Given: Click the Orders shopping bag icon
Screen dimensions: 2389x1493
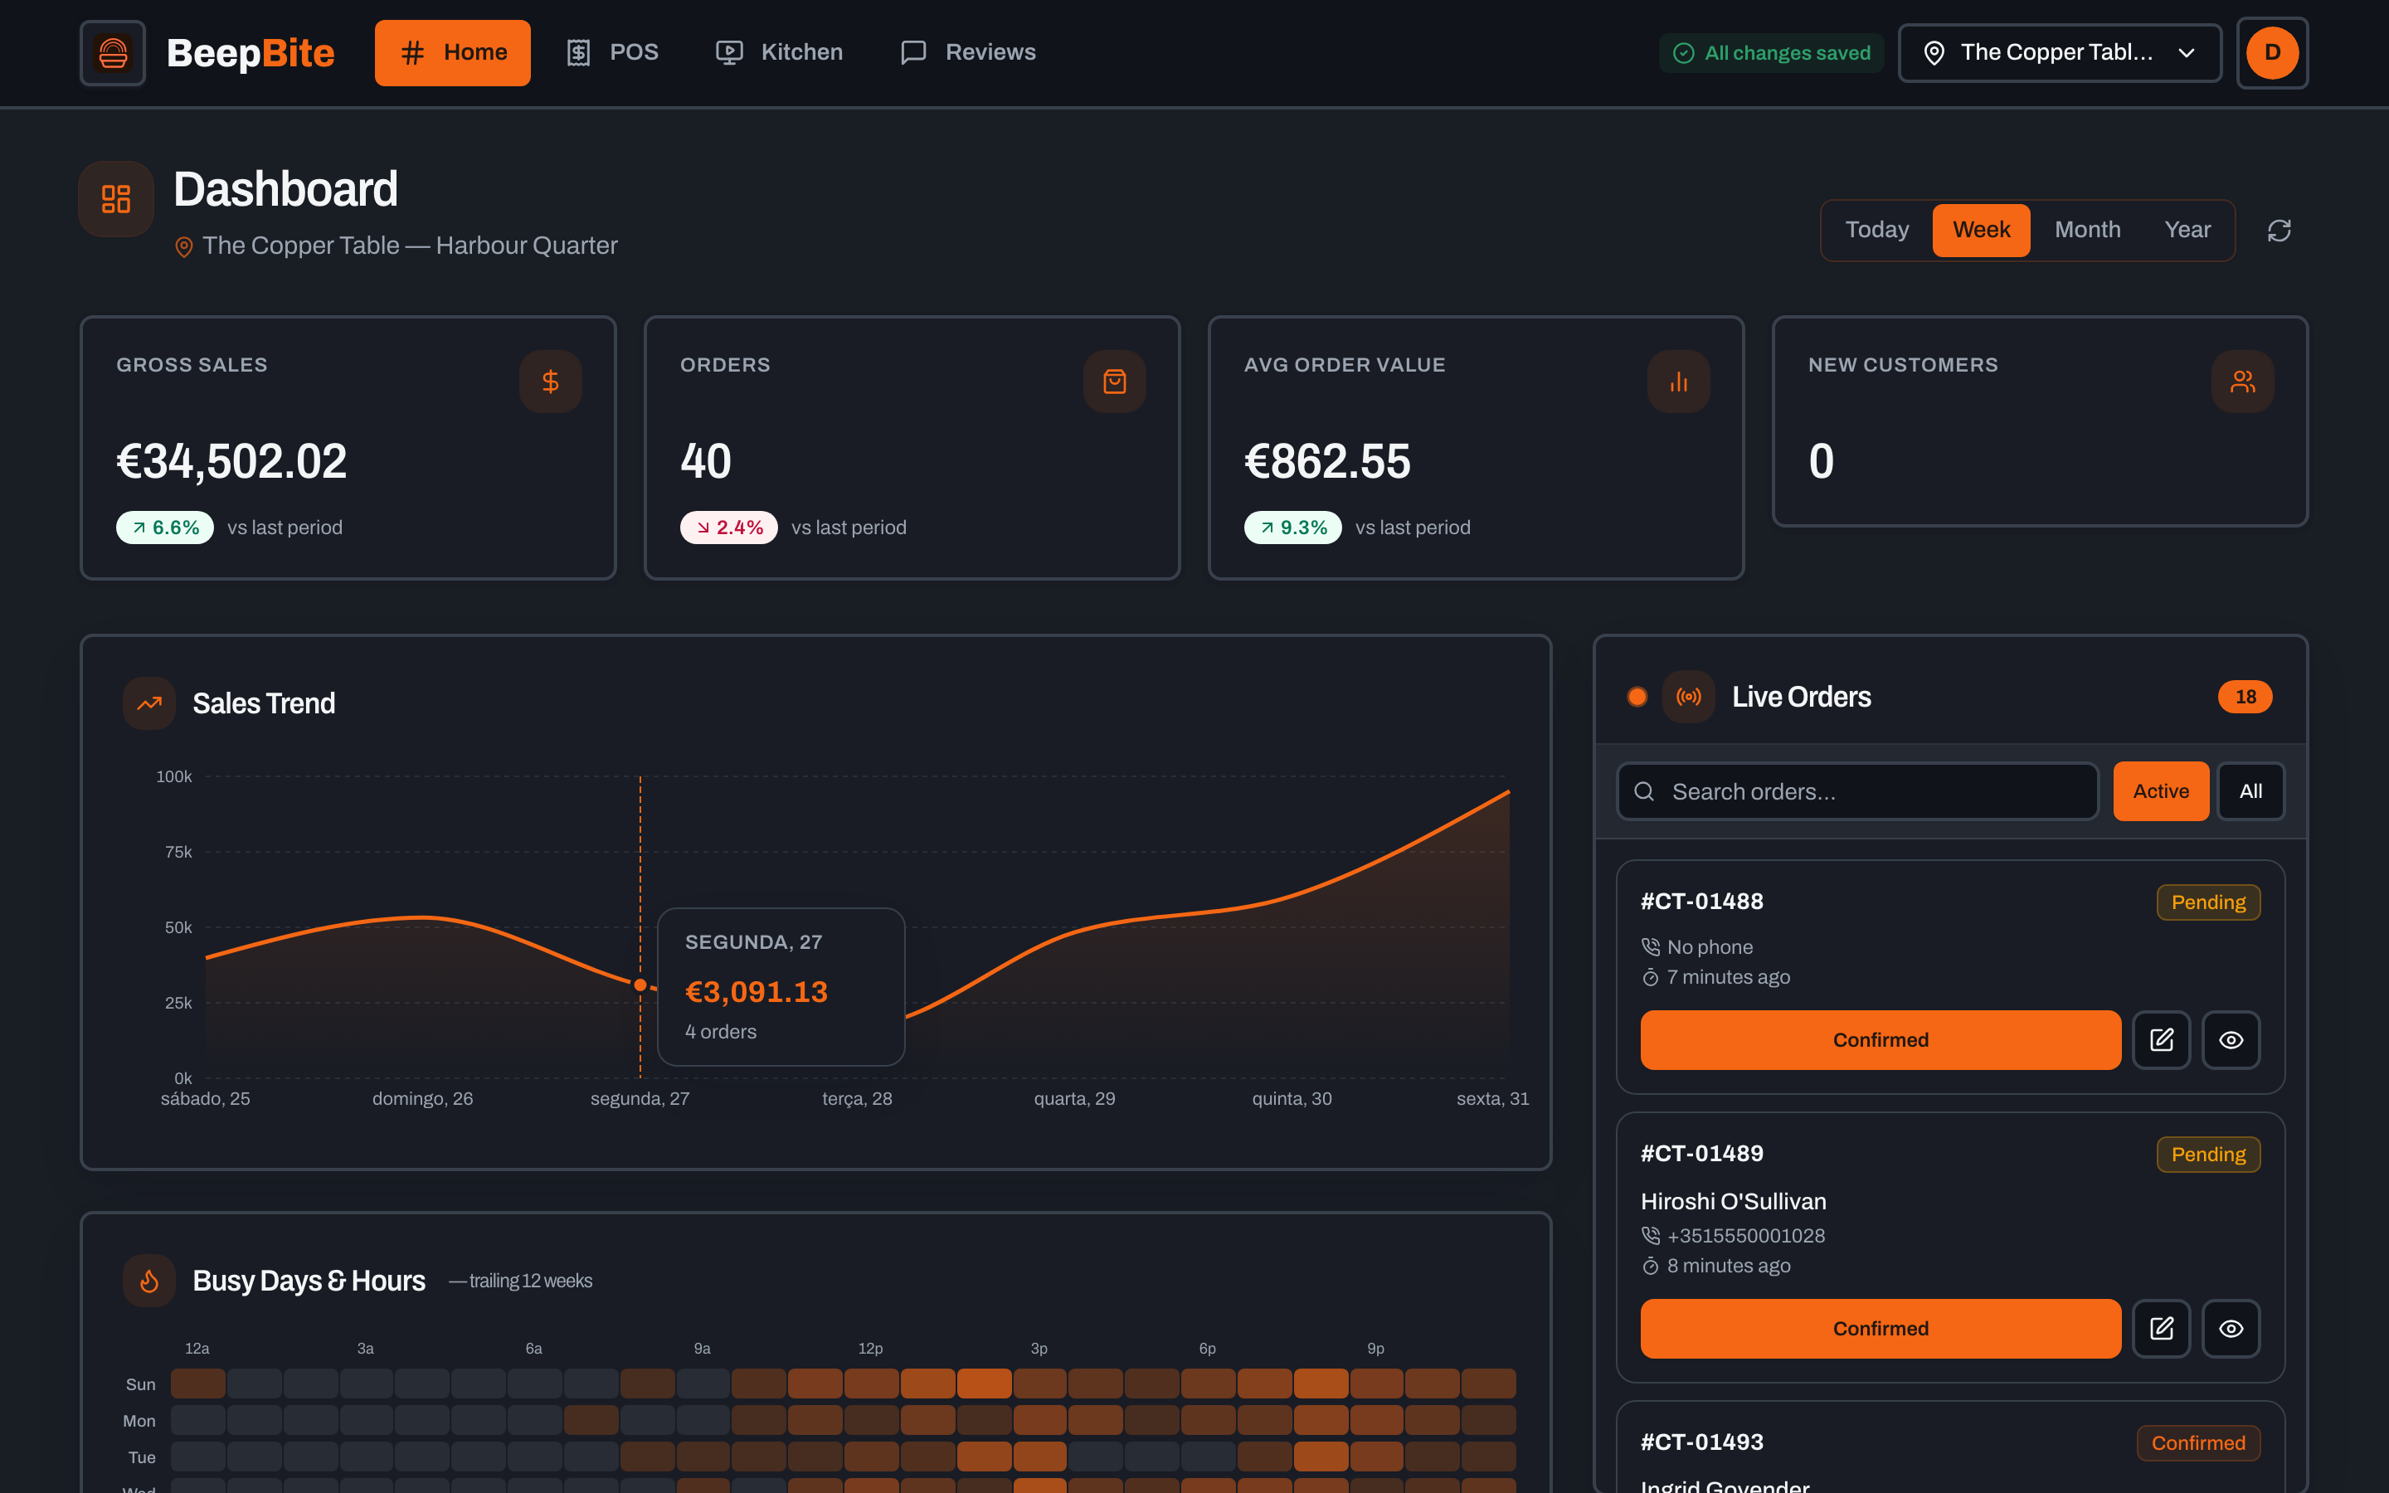Looking at the screenshot, I should point(1115,382).
